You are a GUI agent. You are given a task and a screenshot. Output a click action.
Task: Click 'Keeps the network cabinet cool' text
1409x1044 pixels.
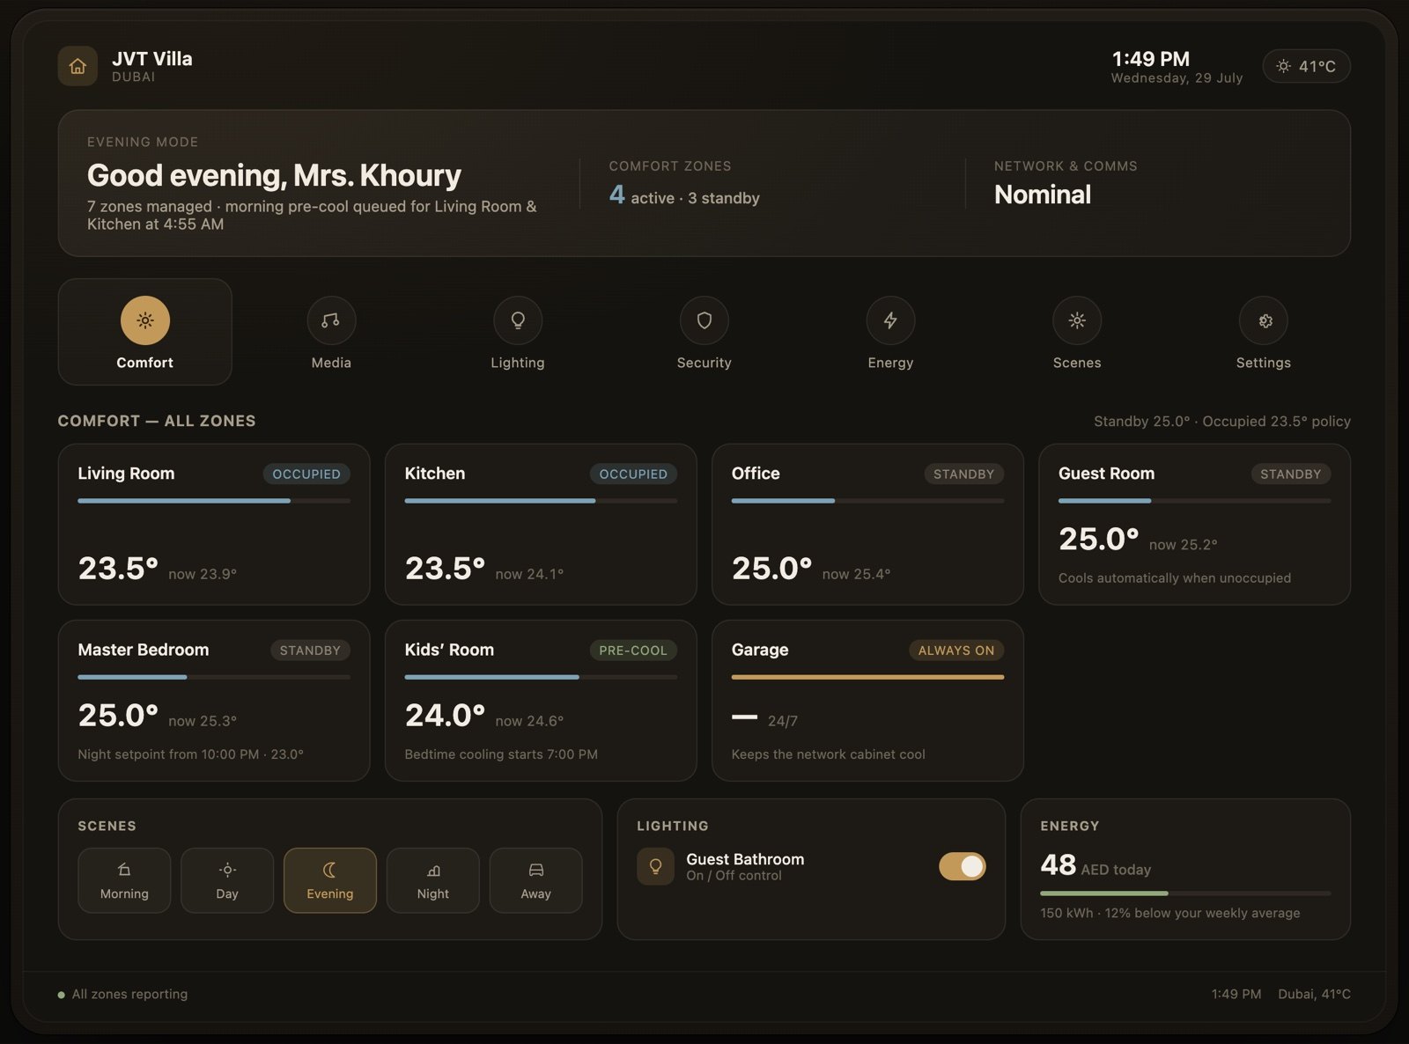coord(828,754)
